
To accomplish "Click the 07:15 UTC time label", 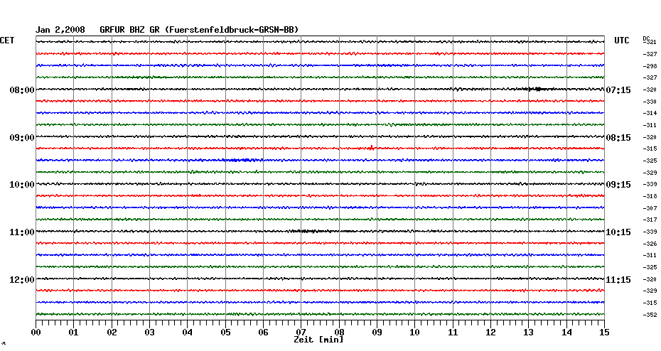I will (618, 90).
